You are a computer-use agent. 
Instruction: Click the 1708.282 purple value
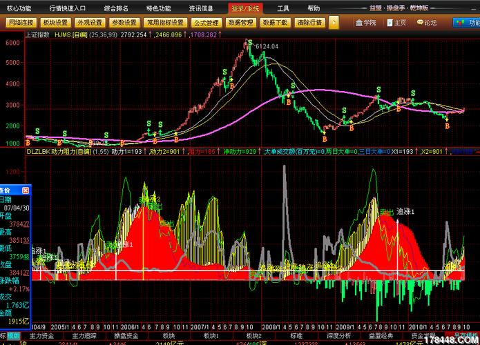point(204,35)
